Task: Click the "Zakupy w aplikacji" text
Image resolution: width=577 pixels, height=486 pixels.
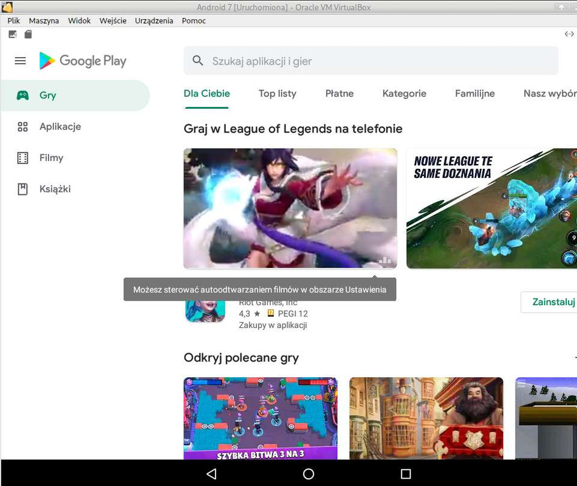Action: pos(273,325)
